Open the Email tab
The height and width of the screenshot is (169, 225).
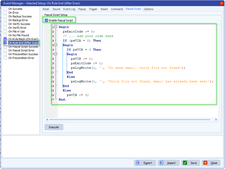coord(46,9)
